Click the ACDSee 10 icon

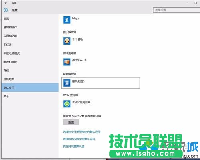point(67,62)
